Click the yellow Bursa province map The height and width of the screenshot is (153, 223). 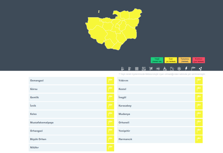pos(113,30)
